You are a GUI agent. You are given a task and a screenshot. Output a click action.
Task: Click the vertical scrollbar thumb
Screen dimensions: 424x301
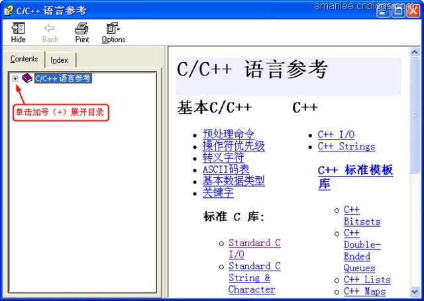pyautogui.click(x=415, y=116)
